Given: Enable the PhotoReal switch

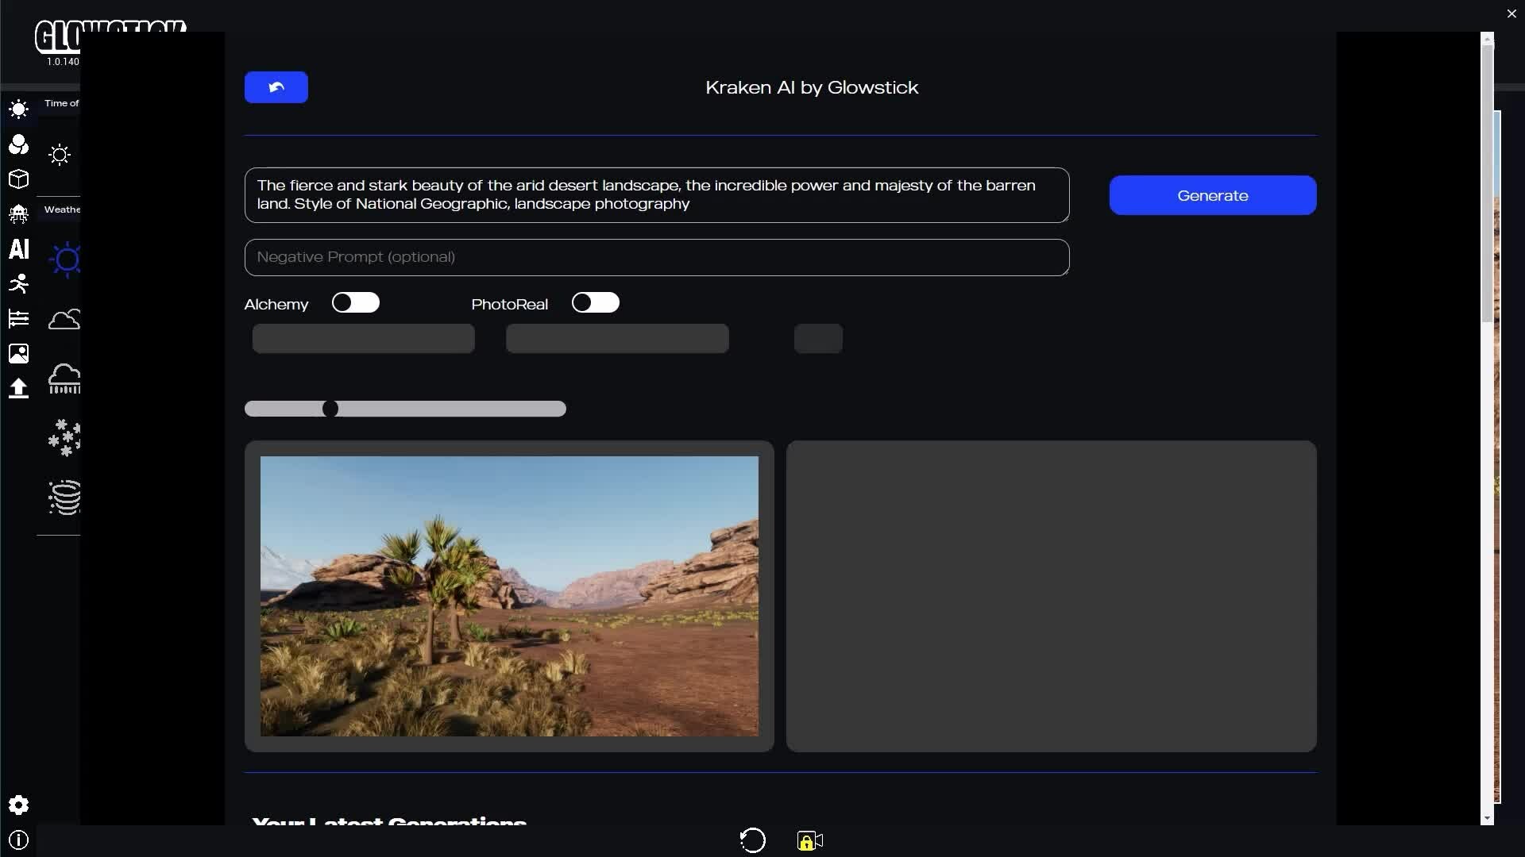Looking at the screenshot, I should (x=596, y=302).
